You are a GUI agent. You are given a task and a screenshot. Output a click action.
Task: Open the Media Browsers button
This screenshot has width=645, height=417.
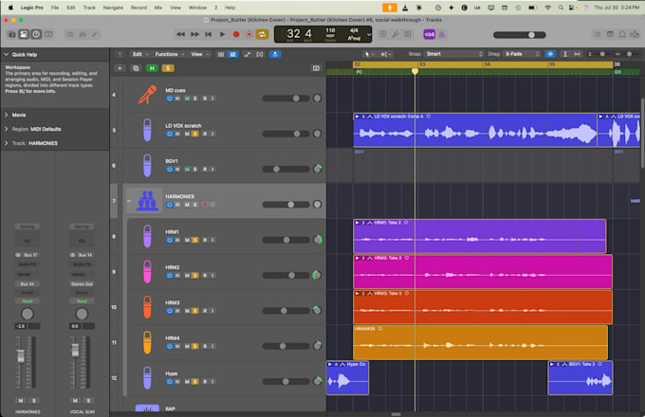[635, 34]
